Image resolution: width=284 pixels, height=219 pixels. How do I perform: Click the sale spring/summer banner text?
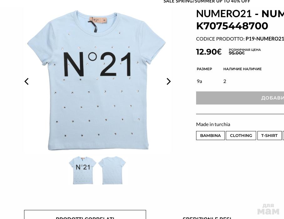click(207, 2)
